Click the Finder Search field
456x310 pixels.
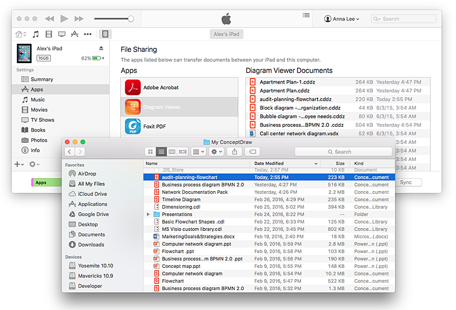click(344, 152)
